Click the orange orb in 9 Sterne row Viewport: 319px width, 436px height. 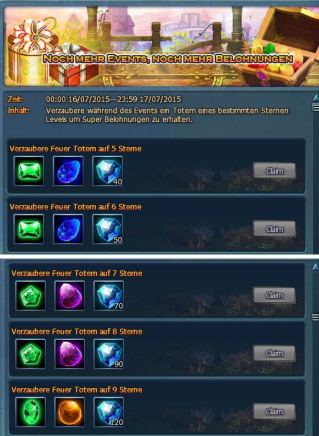coord(69,412)
